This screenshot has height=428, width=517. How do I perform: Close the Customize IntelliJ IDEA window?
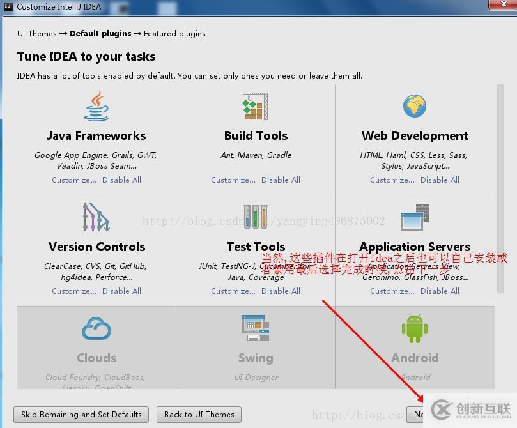[504, 4]
